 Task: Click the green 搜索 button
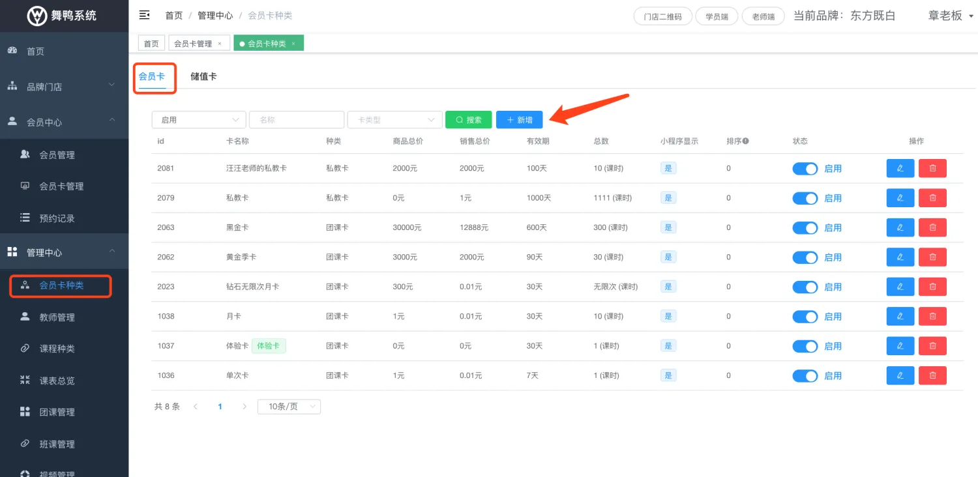point(468,120)
